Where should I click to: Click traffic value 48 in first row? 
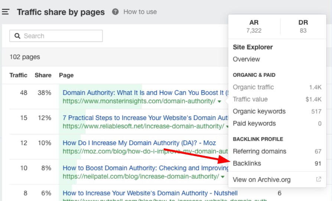tap(24, 93)
